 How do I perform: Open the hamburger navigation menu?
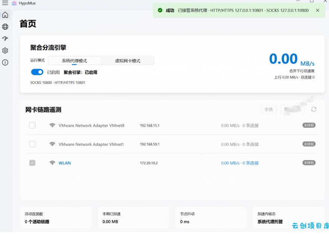tap(5, 3)
